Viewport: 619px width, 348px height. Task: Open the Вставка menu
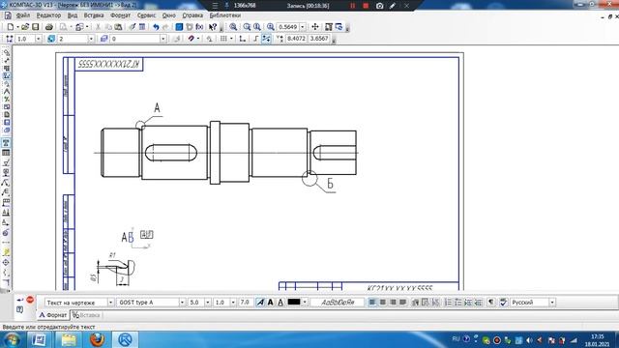tap(94, 15)
